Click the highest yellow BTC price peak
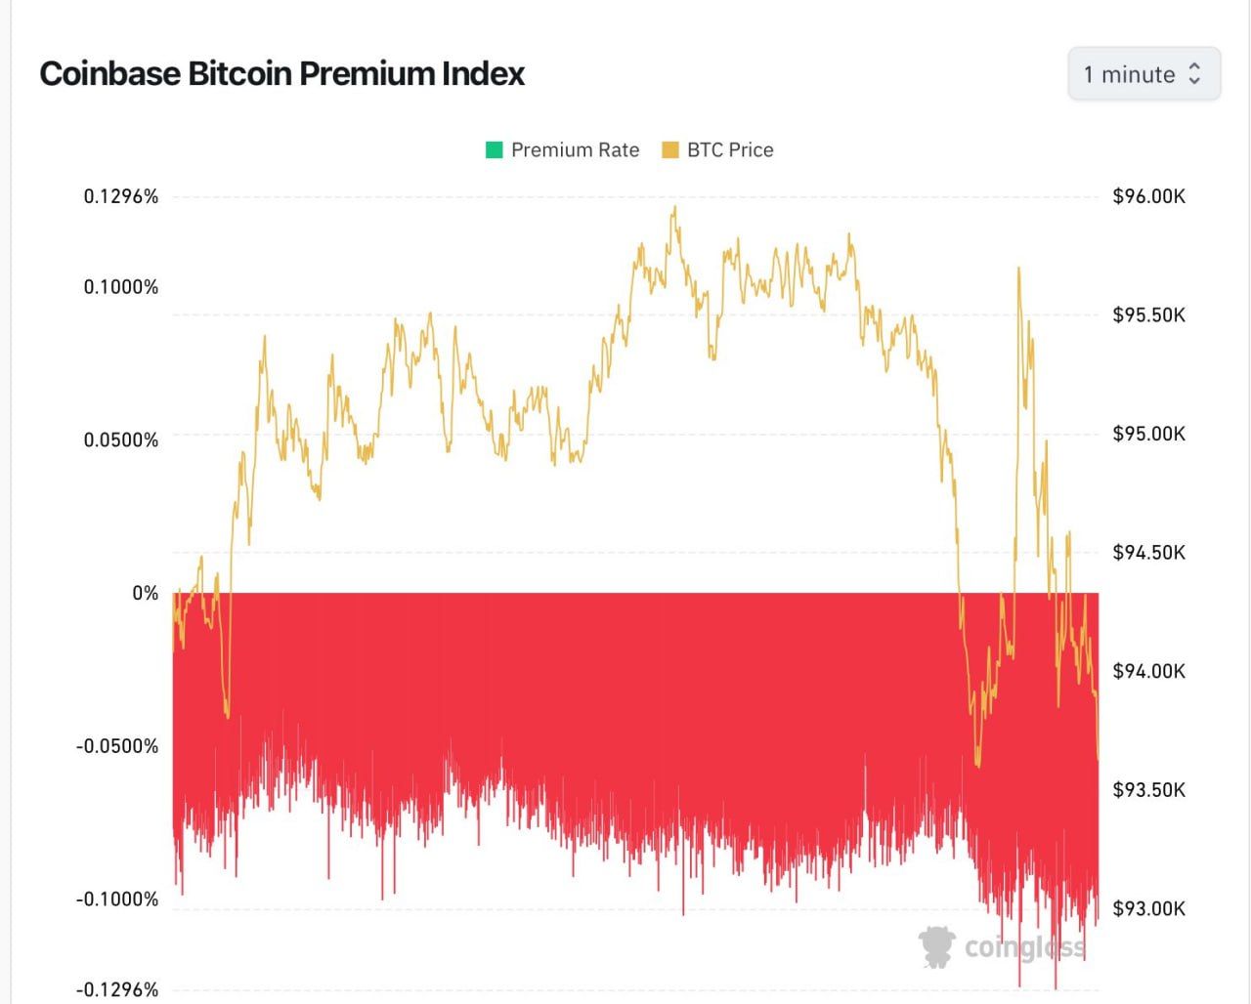1251x1004 pixels. click(674, 207)
